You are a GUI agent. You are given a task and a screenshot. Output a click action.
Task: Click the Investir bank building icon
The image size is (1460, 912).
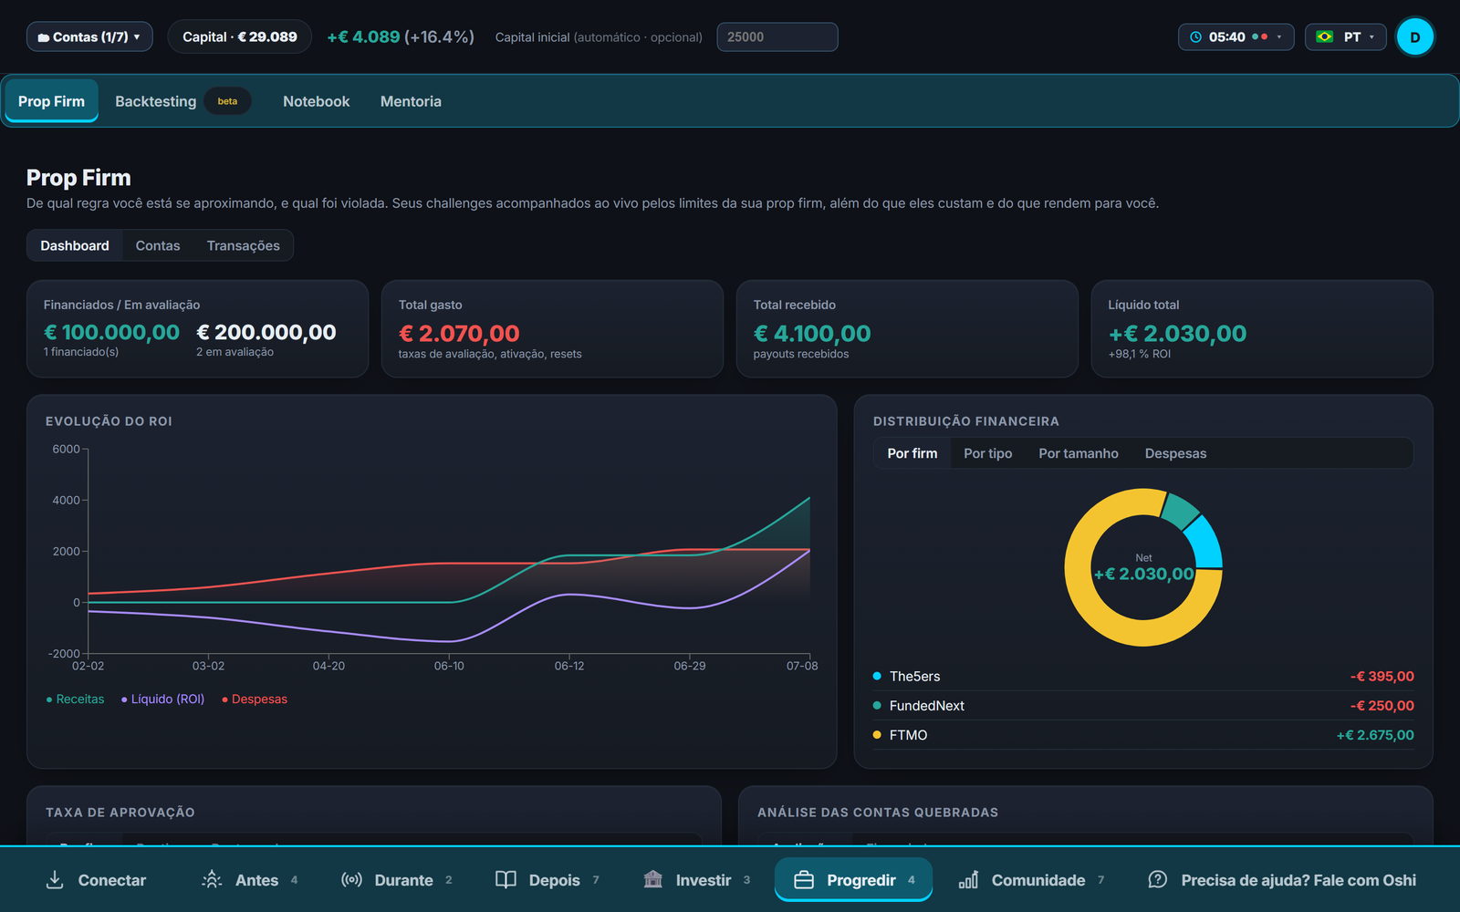click(652, 879)
